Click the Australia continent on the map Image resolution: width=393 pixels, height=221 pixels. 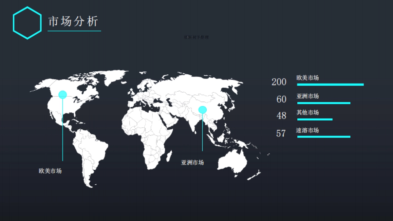pyautogui.click(x=233, y=162)
